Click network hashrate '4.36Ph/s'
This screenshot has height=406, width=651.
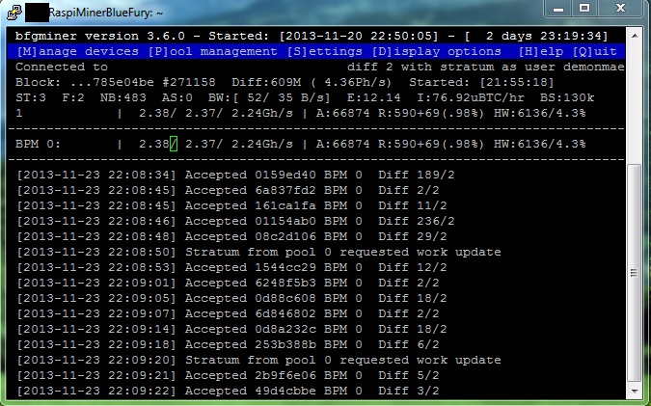355,82
